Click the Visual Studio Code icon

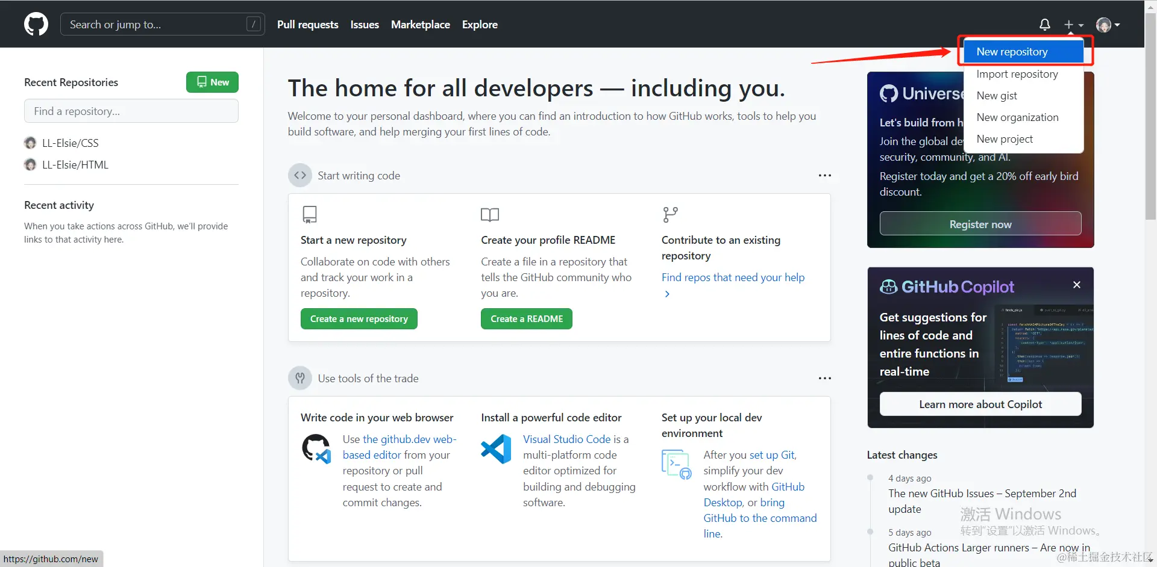(x=495, y=448)
